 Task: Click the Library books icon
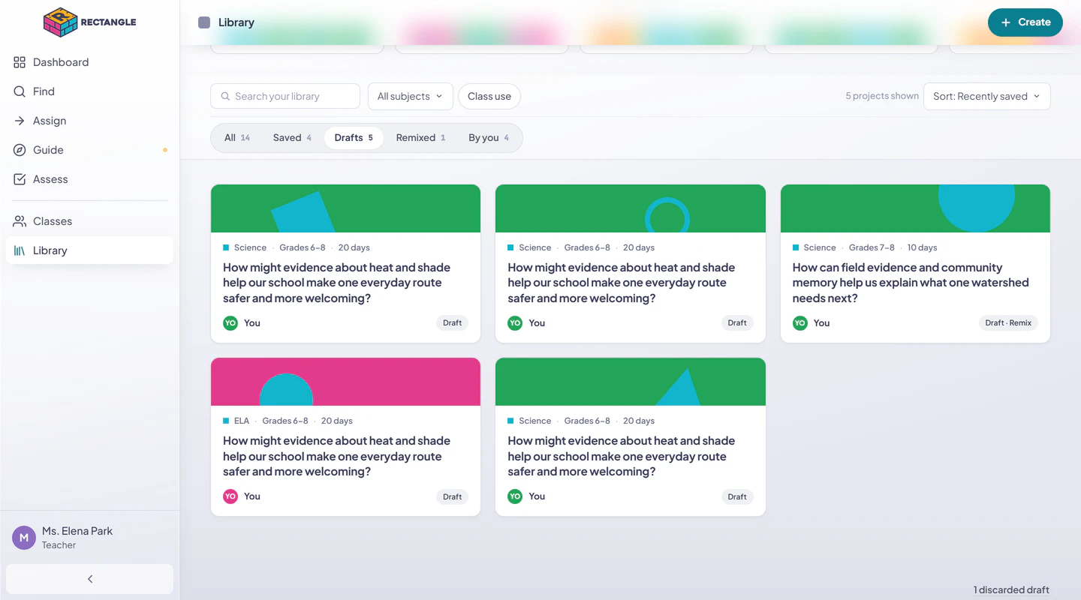20,250
